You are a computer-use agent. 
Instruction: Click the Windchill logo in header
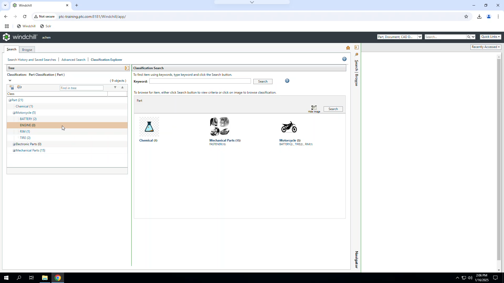20,37
